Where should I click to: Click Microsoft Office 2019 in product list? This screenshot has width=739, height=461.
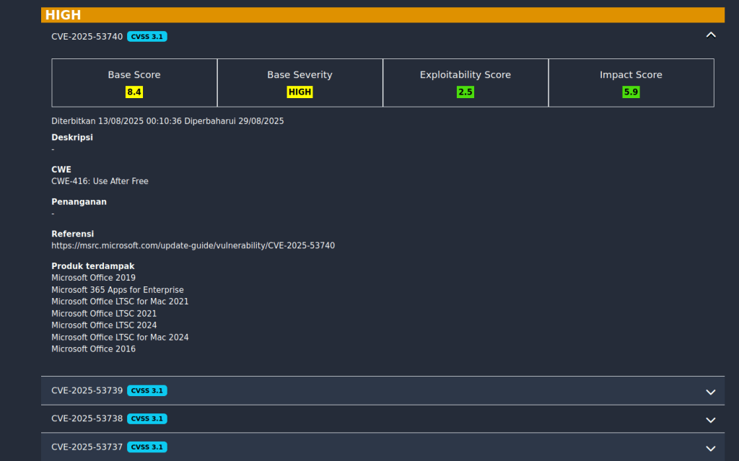tap(93, 278)
